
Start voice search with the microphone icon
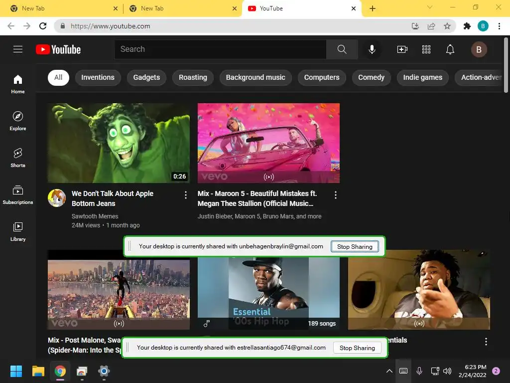(372, 49)
